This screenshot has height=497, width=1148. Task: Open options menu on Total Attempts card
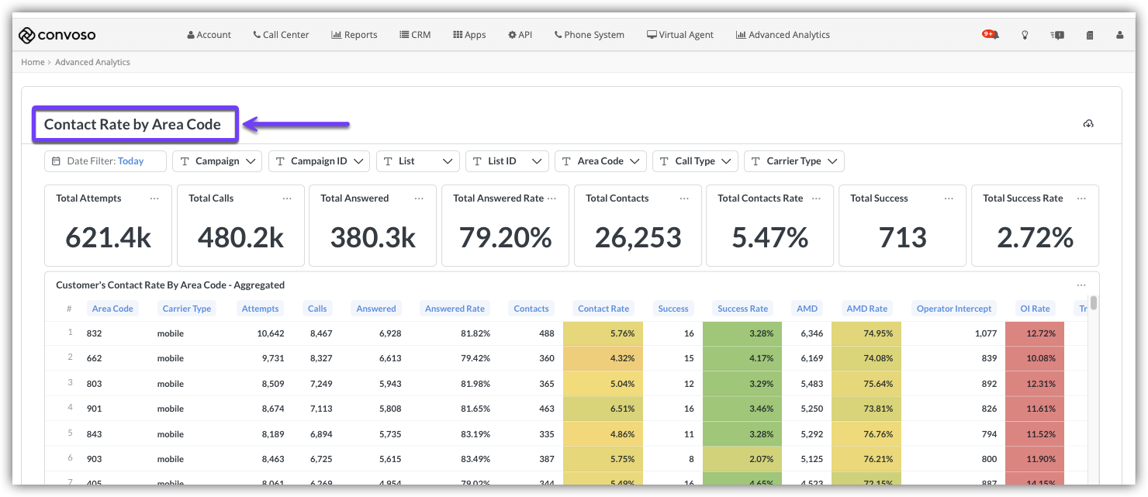point(154,198)
